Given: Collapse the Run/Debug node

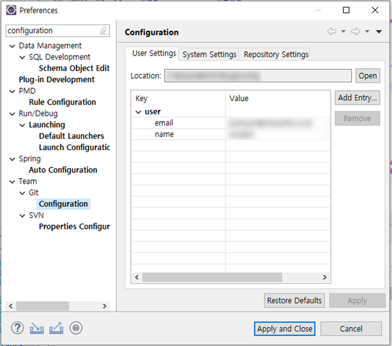Looking at the screenshot, I should (12, 114).
